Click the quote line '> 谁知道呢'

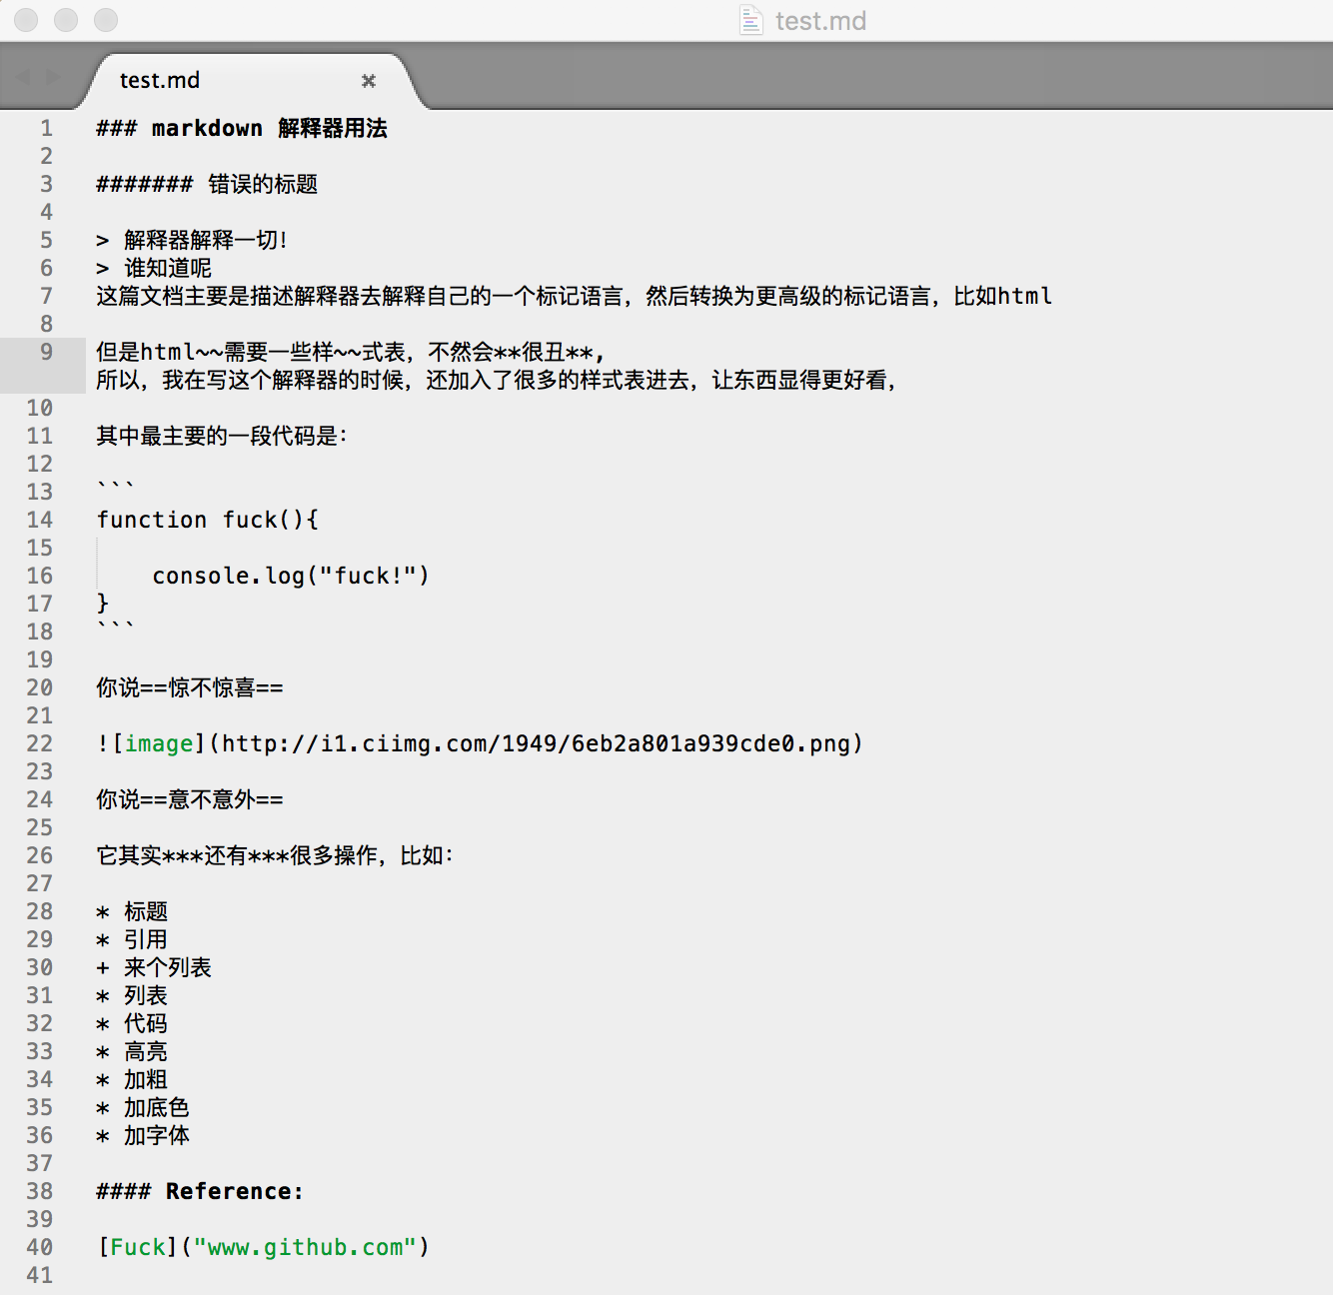[154, 268]
